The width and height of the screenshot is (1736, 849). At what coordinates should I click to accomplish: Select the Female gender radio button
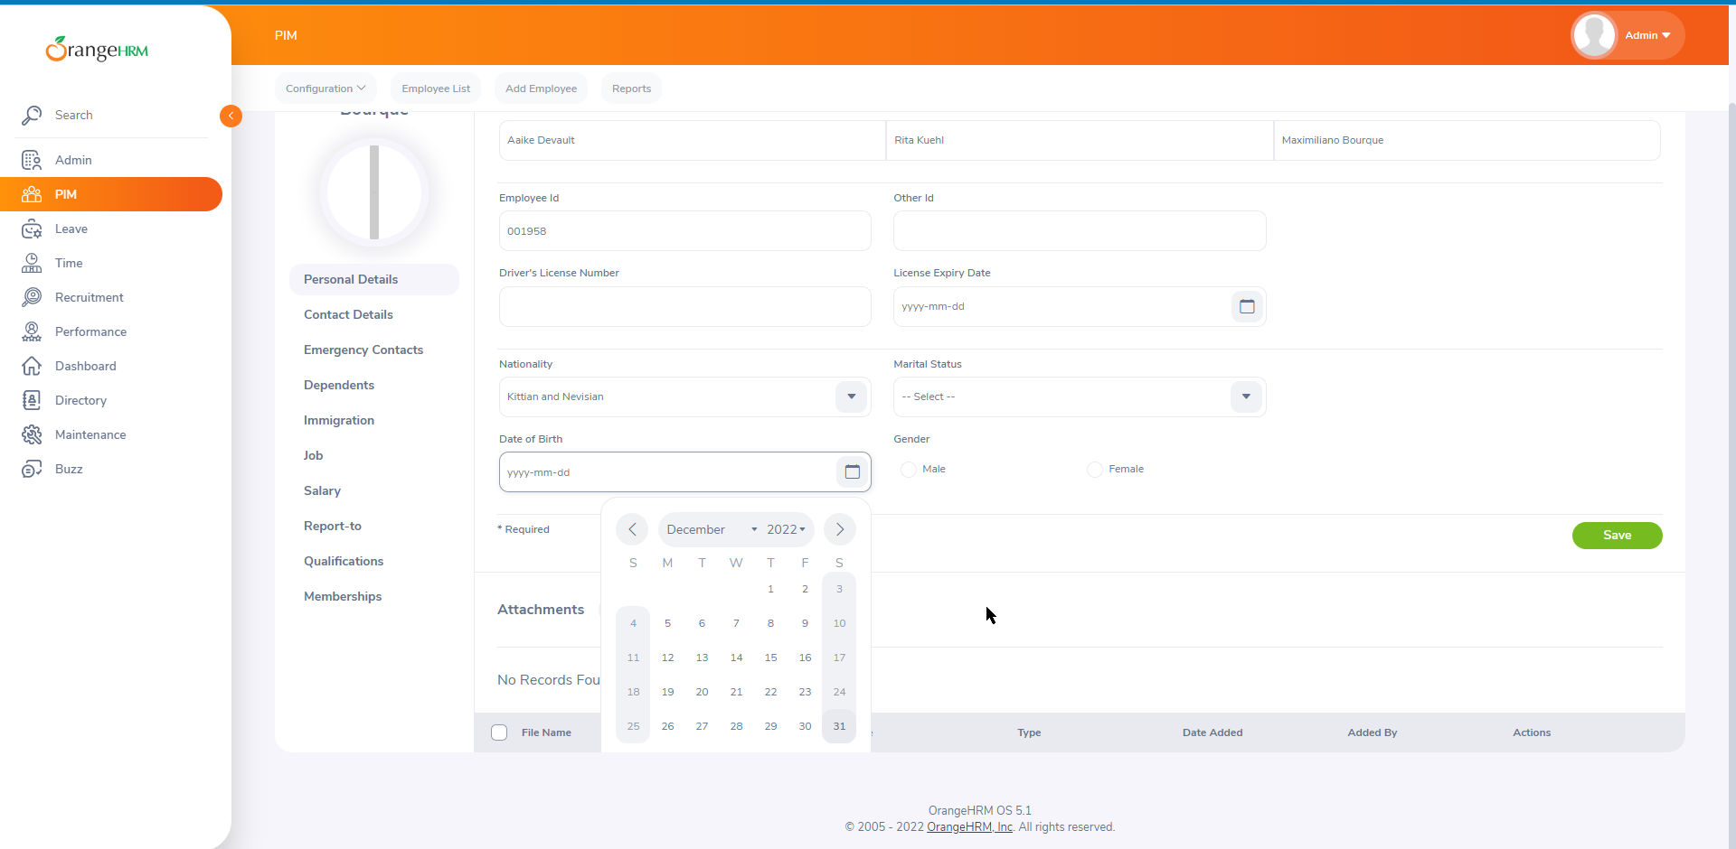1095,469
